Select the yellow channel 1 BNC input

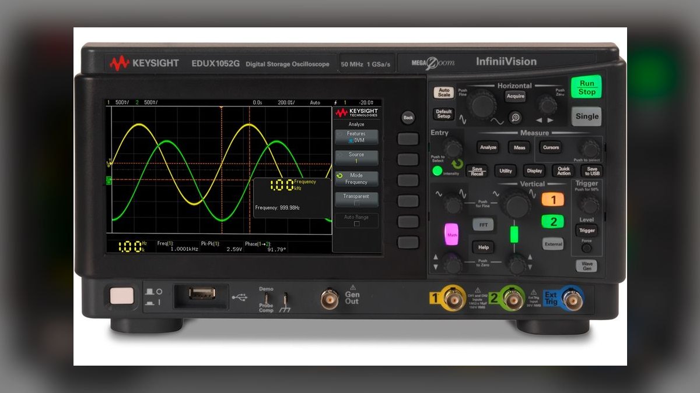(x=454, y=299)
